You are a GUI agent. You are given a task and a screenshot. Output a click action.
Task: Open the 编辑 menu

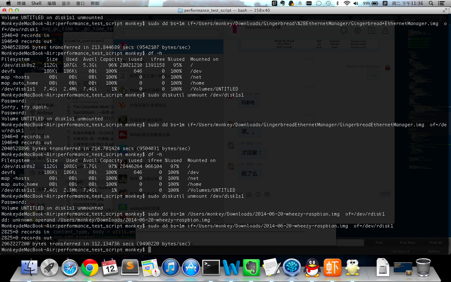[x=51, y=3]
